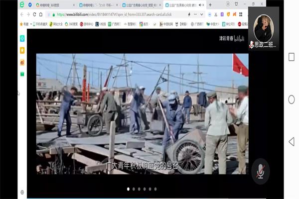The width and height of the screenshot is (299, 199).
Task: Select the first page indicator dot
Action: 128,189
